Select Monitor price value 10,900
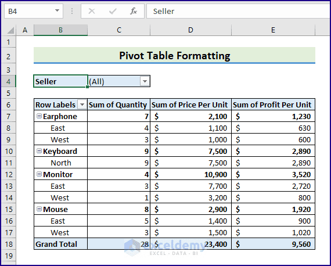 [190, 174]
